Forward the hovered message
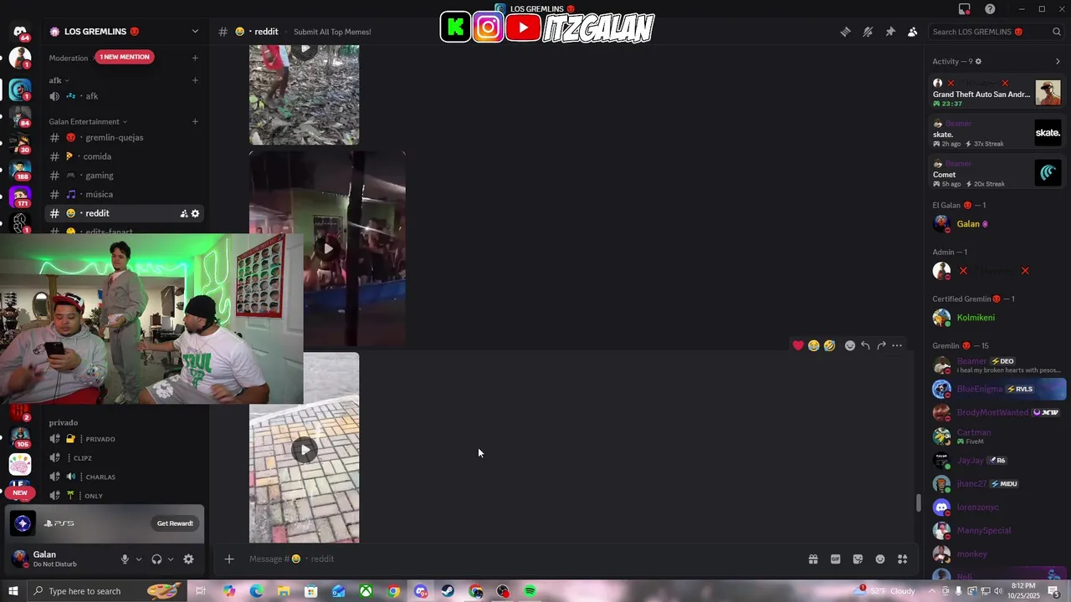This screenshot has width=1071, height=602. pos(881,345)
